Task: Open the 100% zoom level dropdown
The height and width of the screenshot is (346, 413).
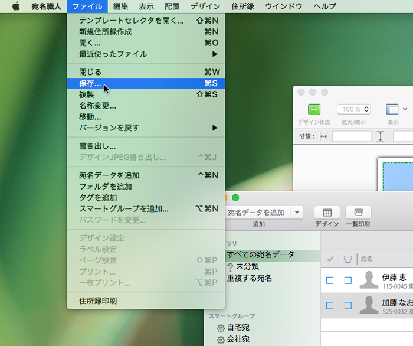Action: pyautogui.click(x=353, y=109)
